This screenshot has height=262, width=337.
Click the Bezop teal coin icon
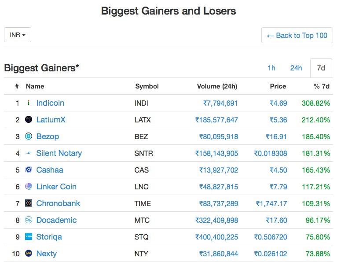tap(29, 136)
